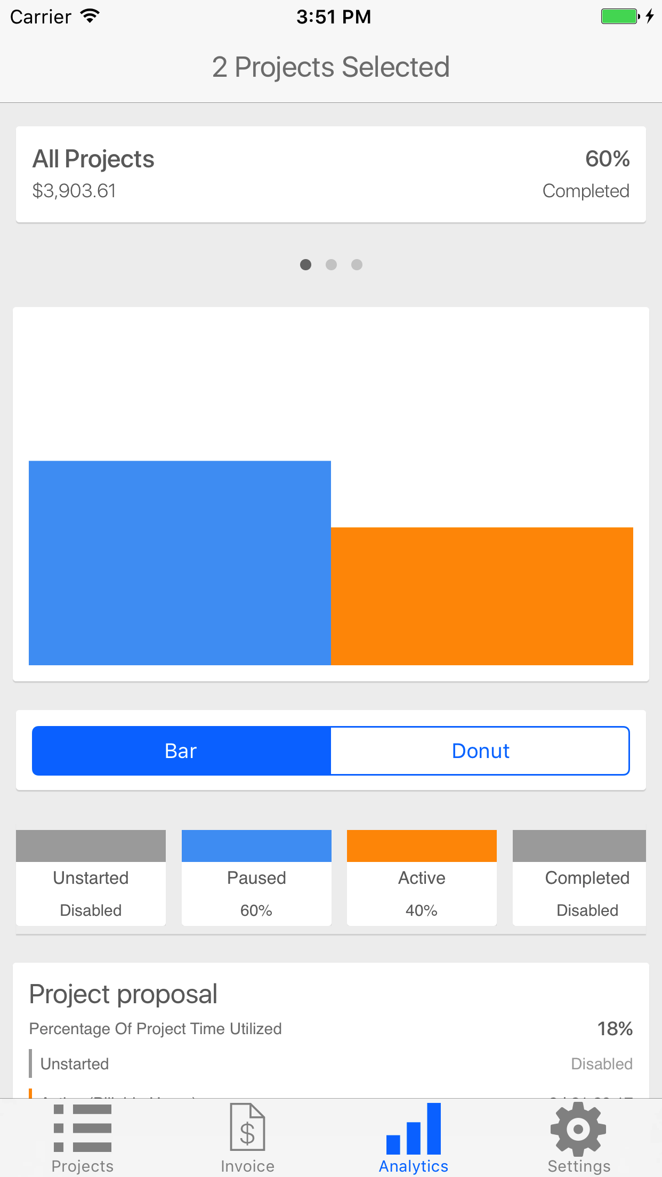Toggle the Unstarted status filter
The width and height of the screenshot is (662, 1177).
point(91,877)
